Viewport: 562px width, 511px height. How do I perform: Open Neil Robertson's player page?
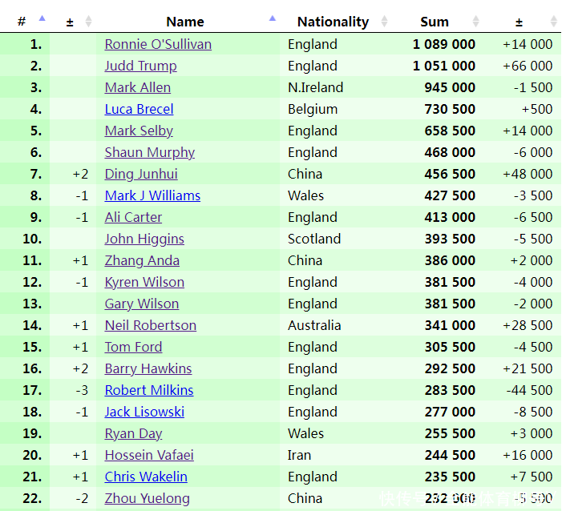tap(150, 325)
